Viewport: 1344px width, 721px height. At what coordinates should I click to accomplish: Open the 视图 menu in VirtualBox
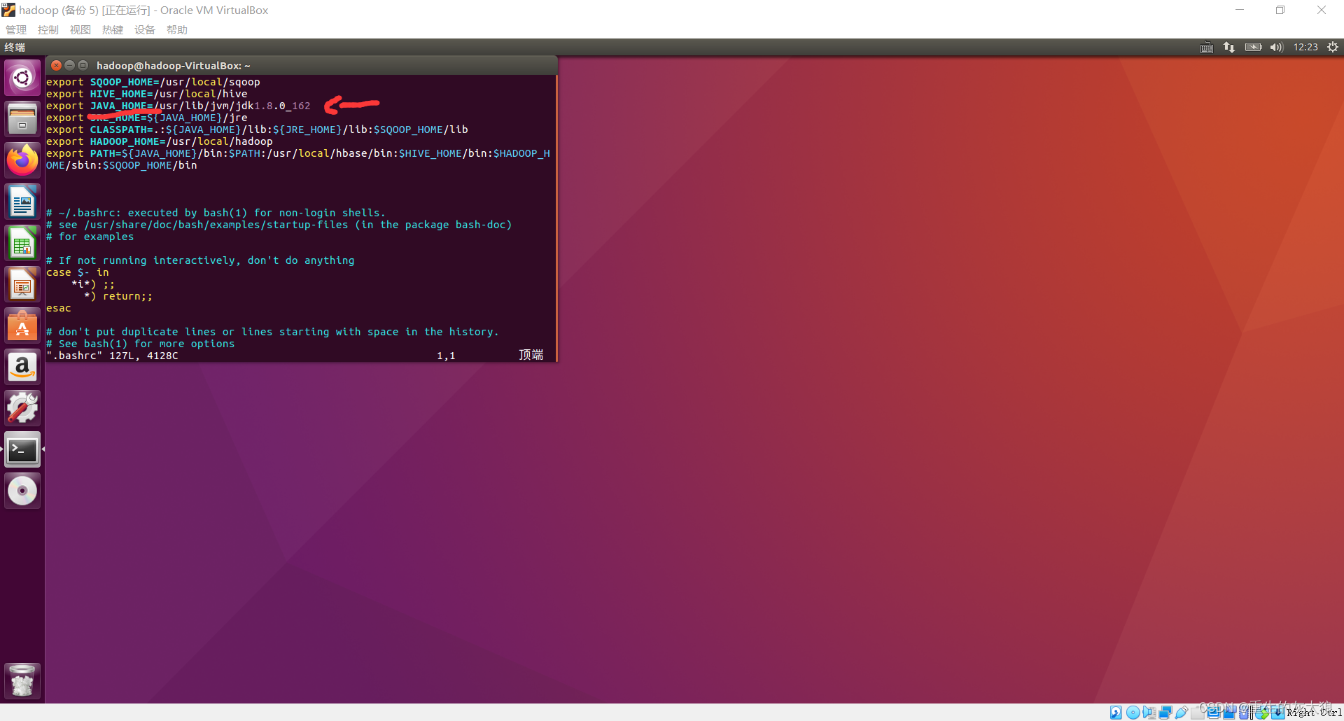coord(80,29)
